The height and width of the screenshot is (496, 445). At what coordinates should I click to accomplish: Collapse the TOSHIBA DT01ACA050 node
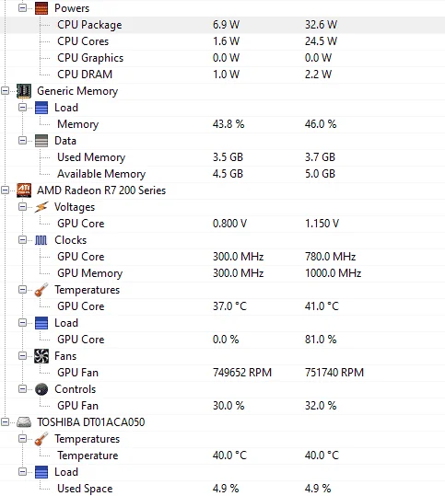[5, 422]
